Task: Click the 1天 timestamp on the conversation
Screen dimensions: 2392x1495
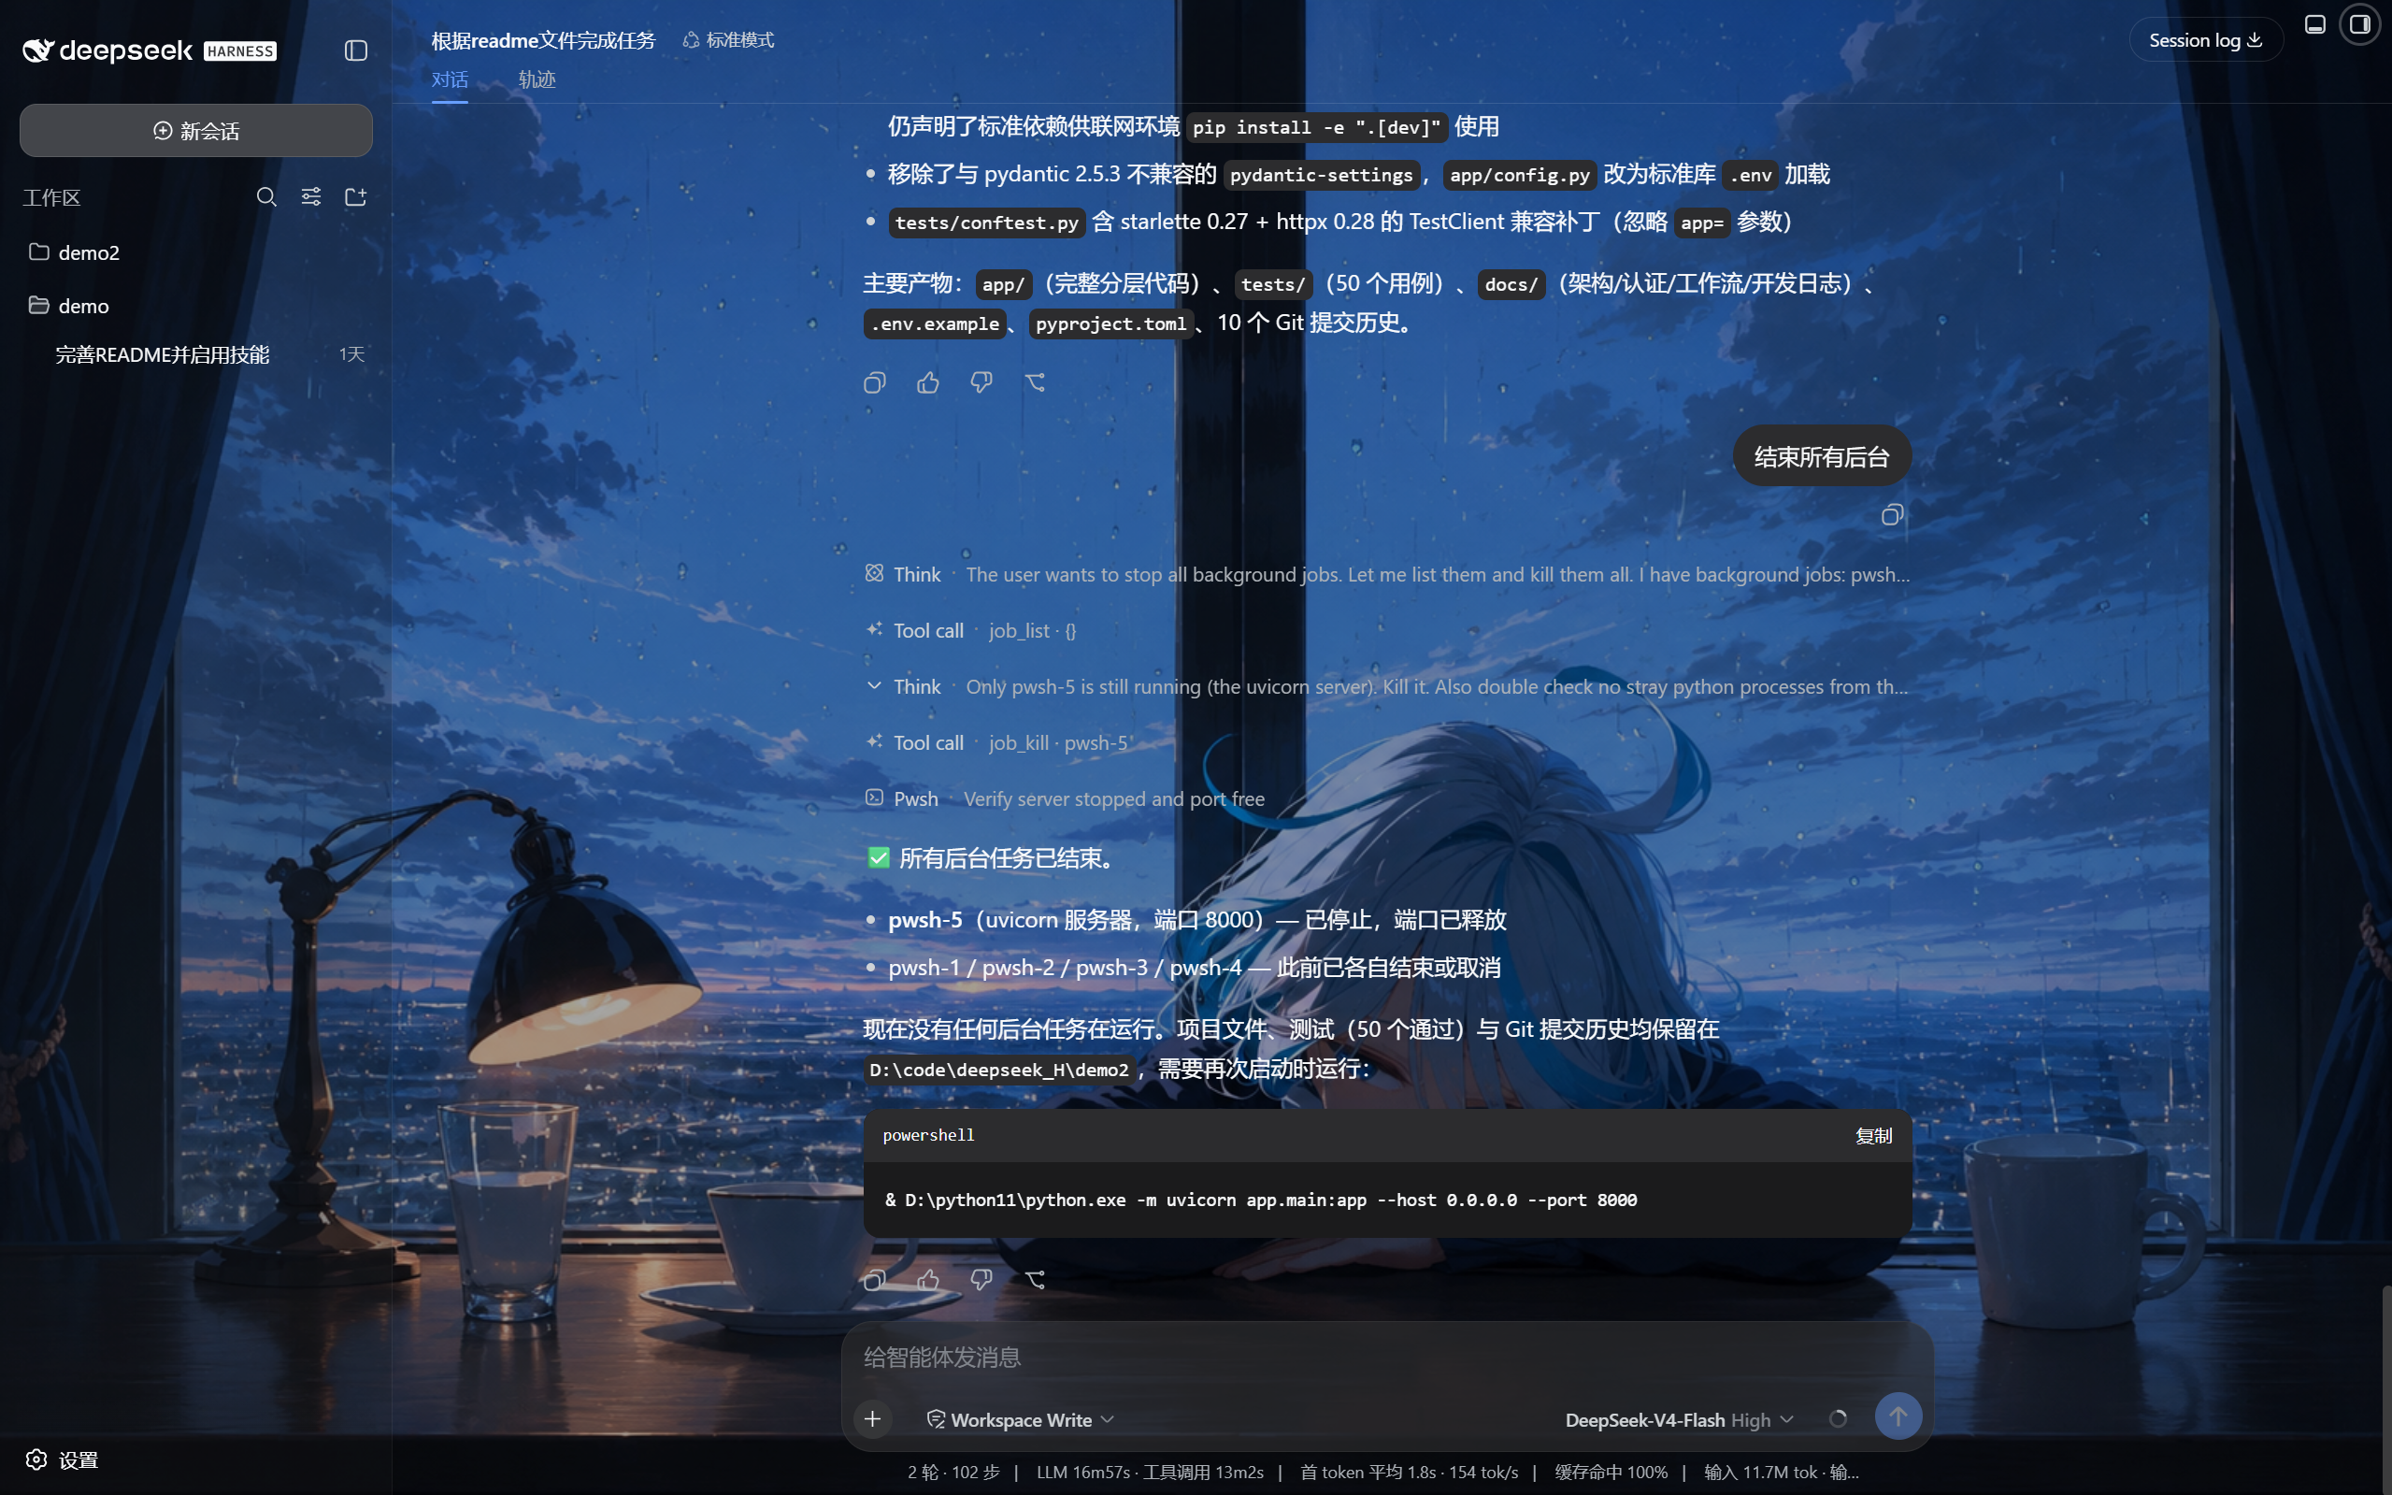Action: click(x=351, y=354)
